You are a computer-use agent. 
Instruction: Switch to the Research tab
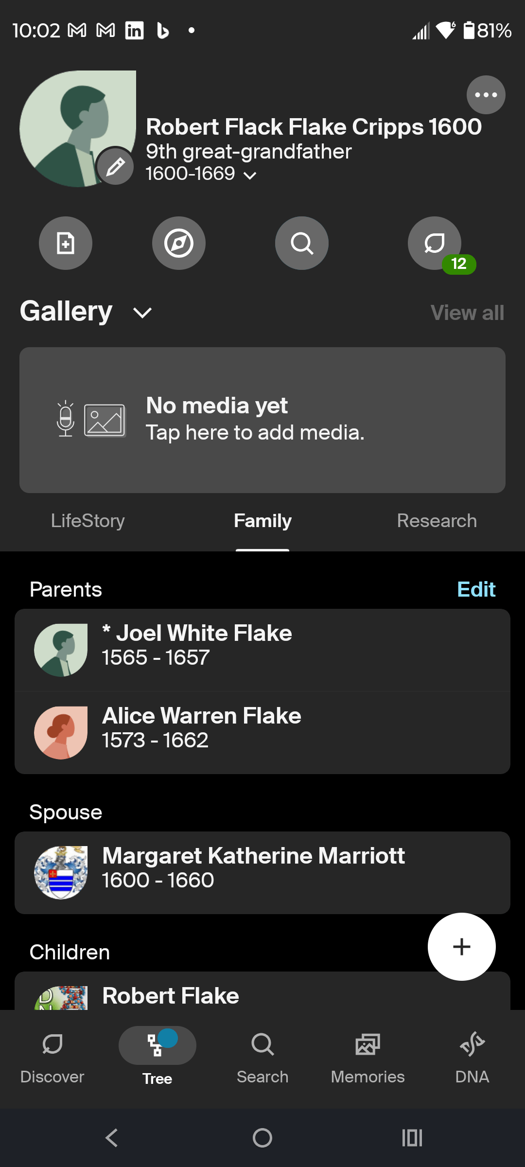(437, 521)
